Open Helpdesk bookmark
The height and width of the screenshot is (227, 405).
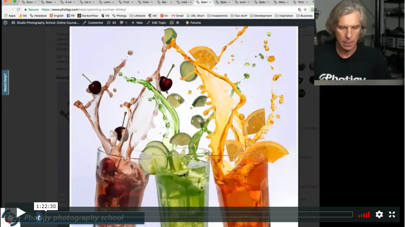(x=38, y=16)
